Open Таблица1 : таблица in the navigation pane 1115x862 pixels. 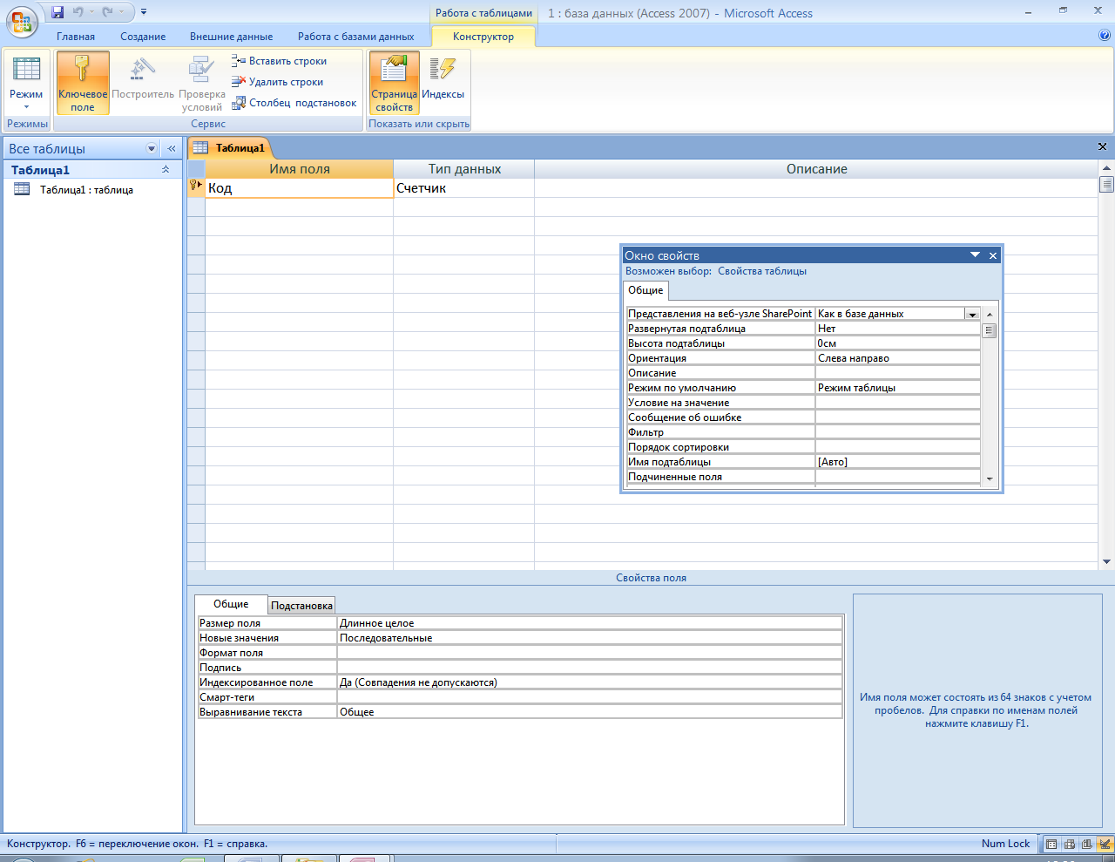point(86,189)
